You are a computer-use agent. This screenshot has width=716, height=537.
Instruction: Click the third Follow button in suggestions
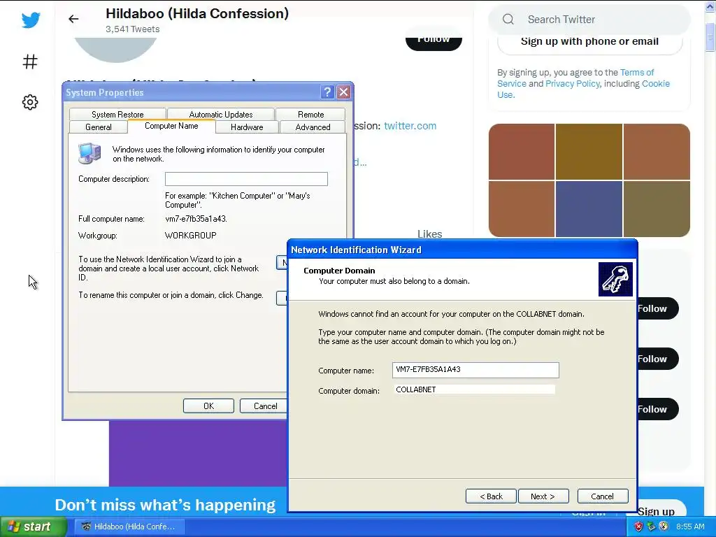tap(658, 409)
